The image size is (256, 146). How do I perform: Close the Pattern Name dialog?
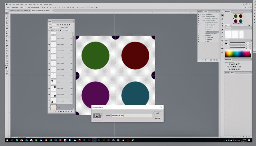pos(161,107)
